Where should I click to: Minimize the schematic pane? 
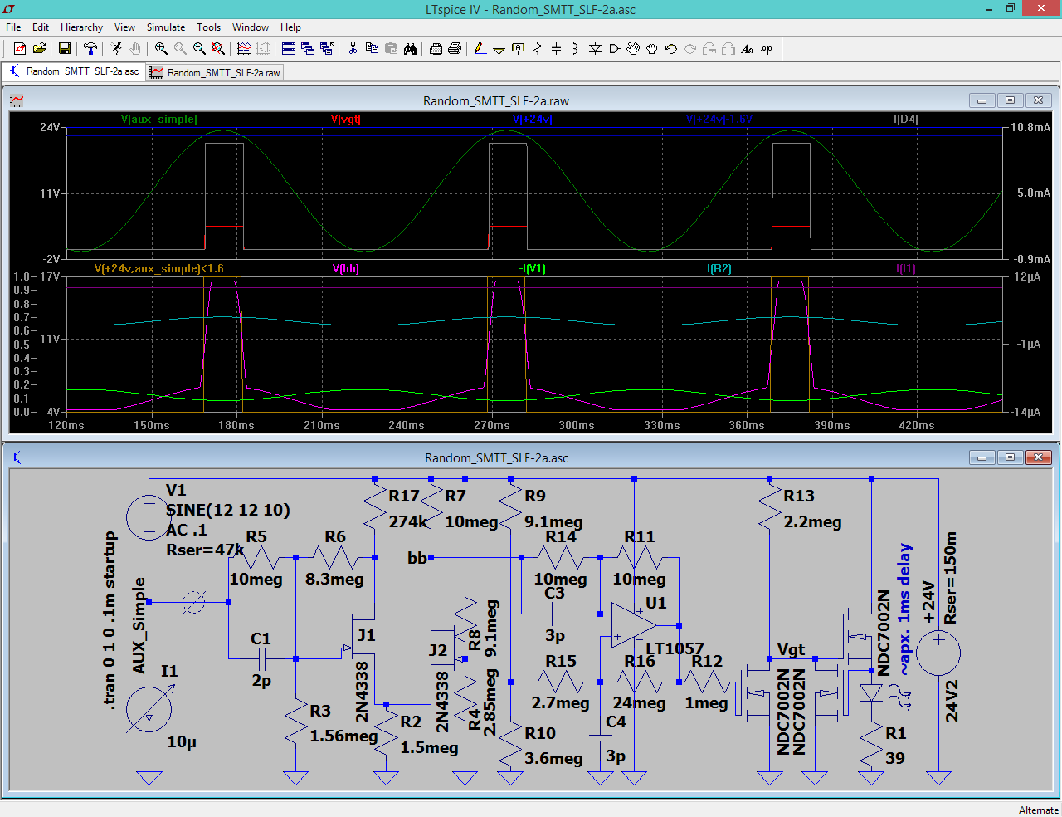click(x=982, y=457)
